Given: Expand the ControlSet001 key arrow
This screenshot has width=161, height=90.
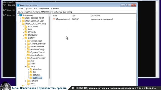Looking at the screenshot, I should pos(26,41).
